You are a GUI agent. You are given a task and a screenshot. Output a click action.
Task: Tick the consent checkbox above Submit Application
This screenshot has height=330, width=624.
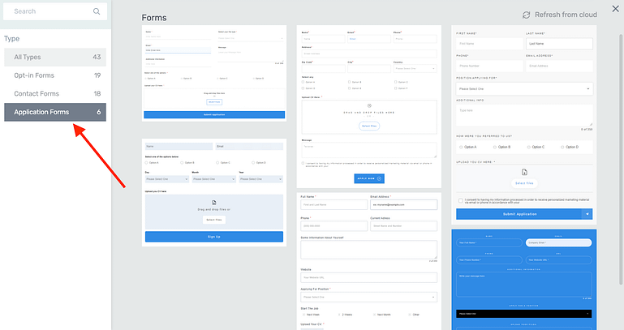[x=460, y=200]
